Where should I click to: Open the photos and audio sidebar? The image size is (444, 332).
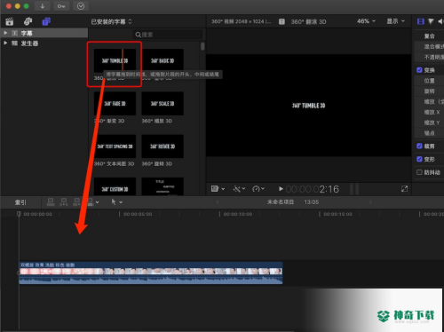pyautogui.click(x=28, y=21)
